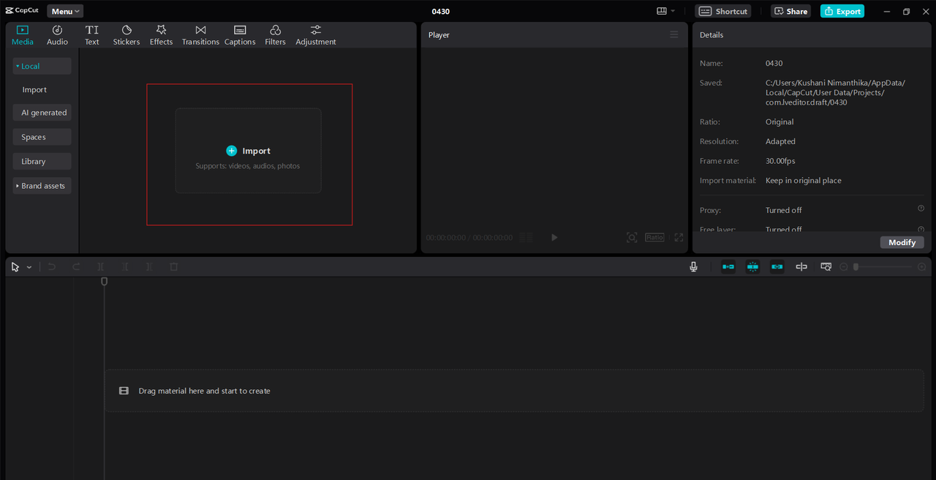Screen dimensions: 936x480
Task: Click the Player full-screen capture zoom icon
Action: tap(632, 237)
